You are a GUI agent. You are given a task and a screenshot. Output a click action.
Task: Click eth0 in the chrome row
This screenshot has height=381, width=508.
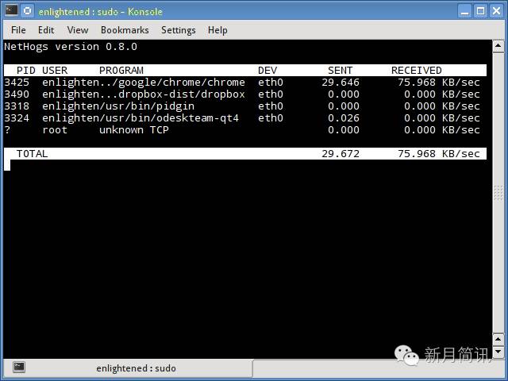271,83
